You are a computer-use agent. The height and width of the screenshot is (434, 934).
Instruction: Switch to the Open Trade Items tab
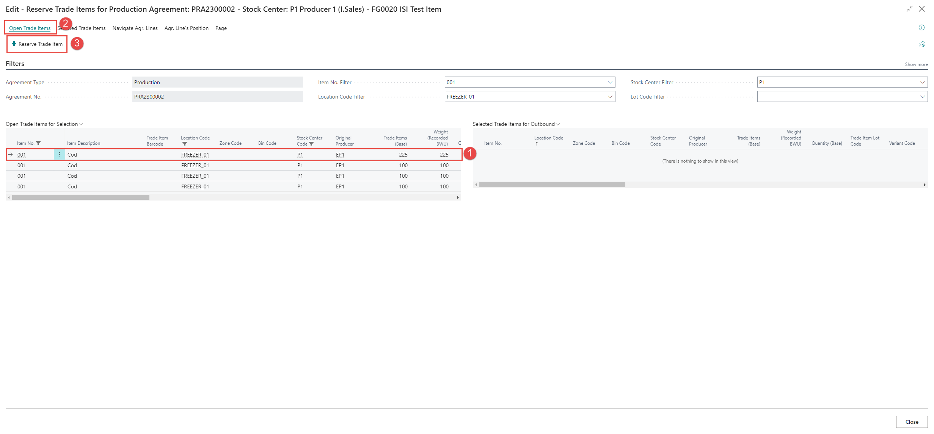point(30,28)
